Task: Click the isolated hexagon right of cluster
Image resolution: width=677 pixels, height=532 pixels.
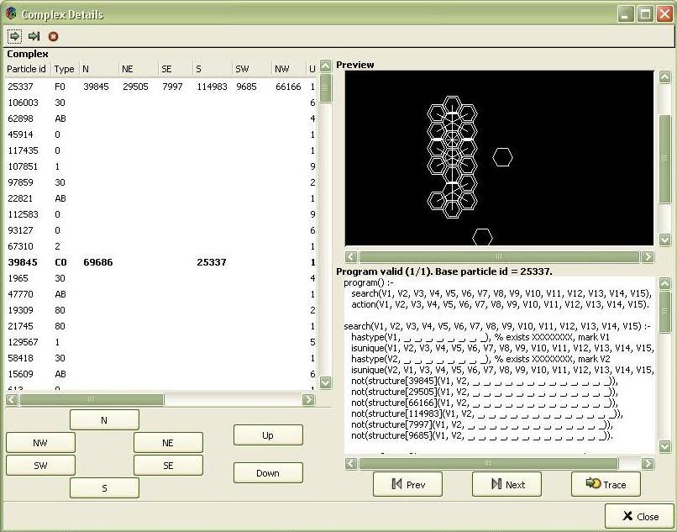Action: [x=502, y=157]
